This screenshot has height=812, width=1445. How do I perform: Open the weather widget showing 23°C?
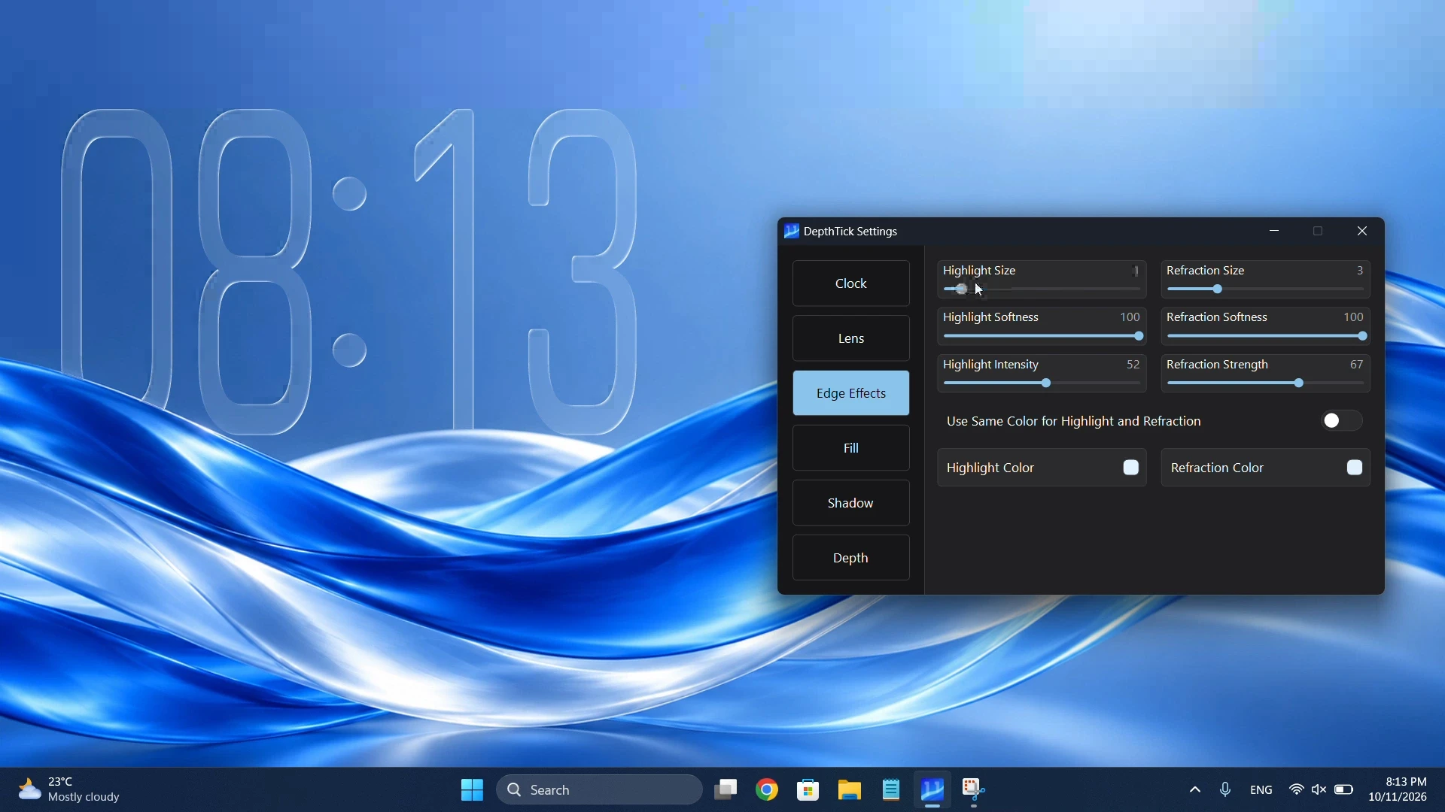68,790
